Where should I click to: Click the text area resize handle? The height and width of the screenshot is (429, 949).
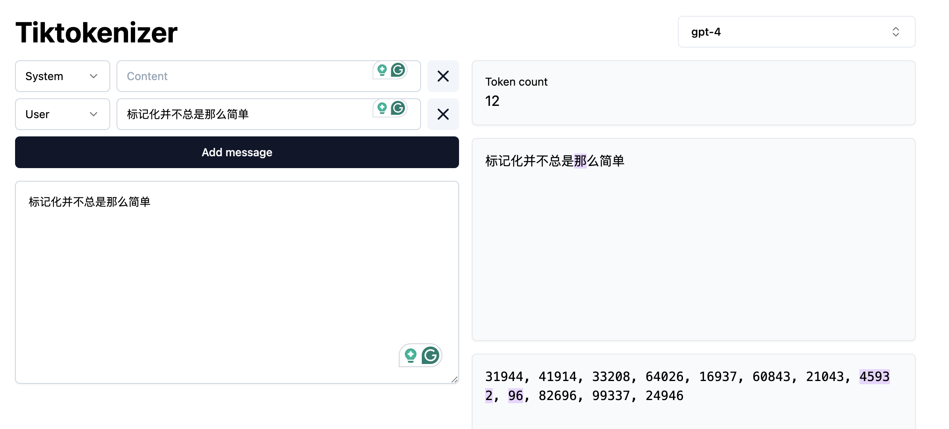click(x=455, y=379)
